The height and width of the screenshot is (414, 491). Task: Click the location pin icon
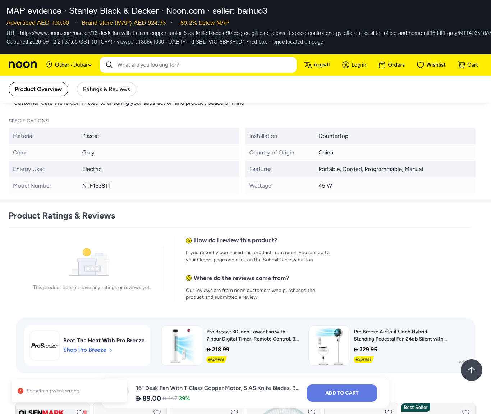(49, 65)
